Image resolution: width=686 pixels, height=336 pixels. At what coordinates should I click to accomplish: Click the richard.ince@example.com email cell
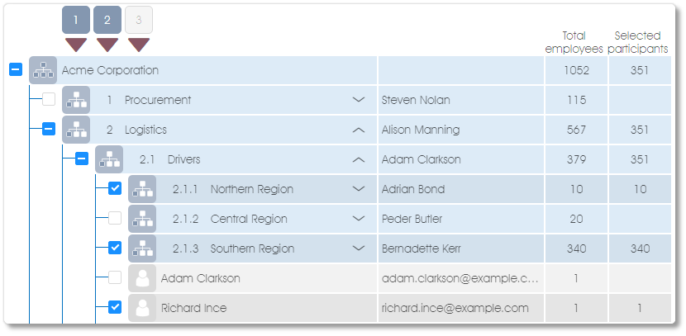click(x=461, y=308)
